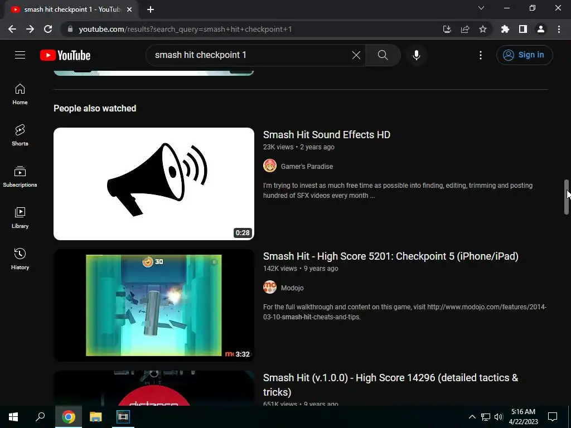The height and width of the screenshot is (428, 571).
Task: Open the YouTube hamburger guide menu
Action: pyautogui.click(x=20, y=55)
